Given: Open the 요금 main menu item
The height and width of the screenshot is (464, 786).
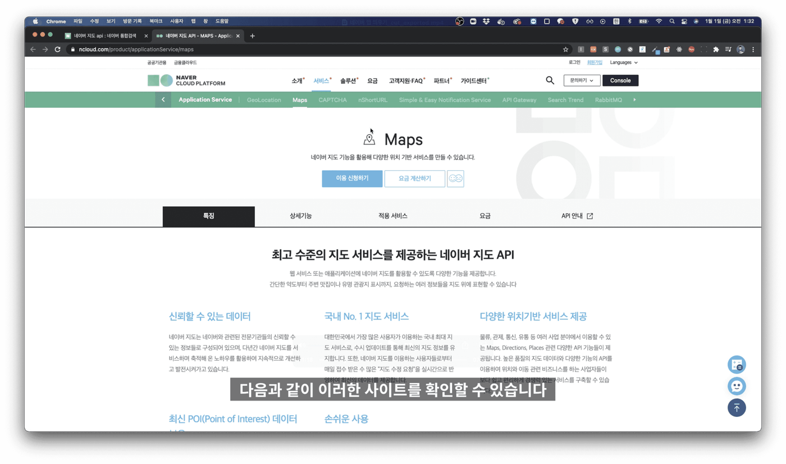Looking at the screenshot, I should 372,81.
